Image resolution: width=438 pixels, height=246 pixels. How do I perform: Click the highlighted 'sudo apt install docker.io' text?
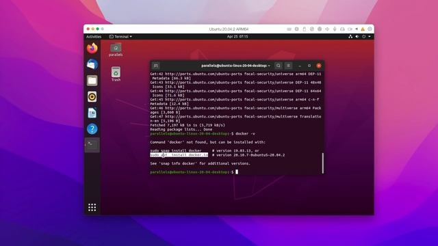[x=179, y=155]
